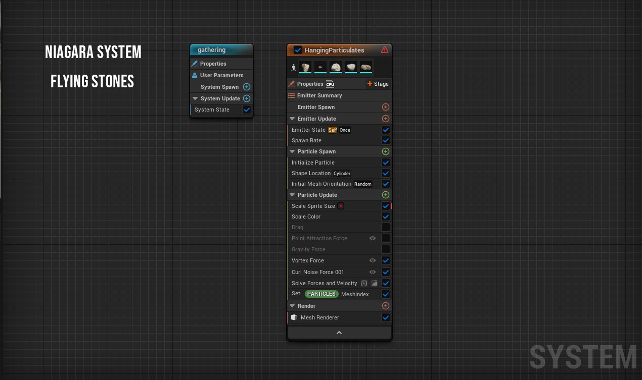Add module to Emitter Update
Viewport: 642px width, 380px height.
(x=386, y=119)
